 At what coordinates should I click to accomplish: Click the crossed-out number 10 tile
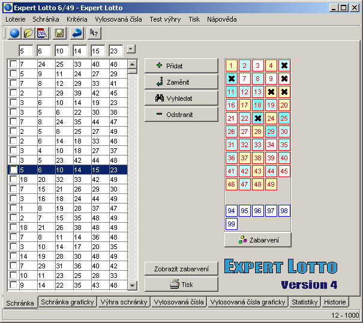[x=284, y=79]
